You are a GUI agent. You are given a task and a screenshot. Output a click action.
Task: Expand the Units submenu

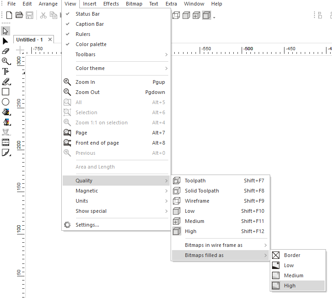pos(116,201)
